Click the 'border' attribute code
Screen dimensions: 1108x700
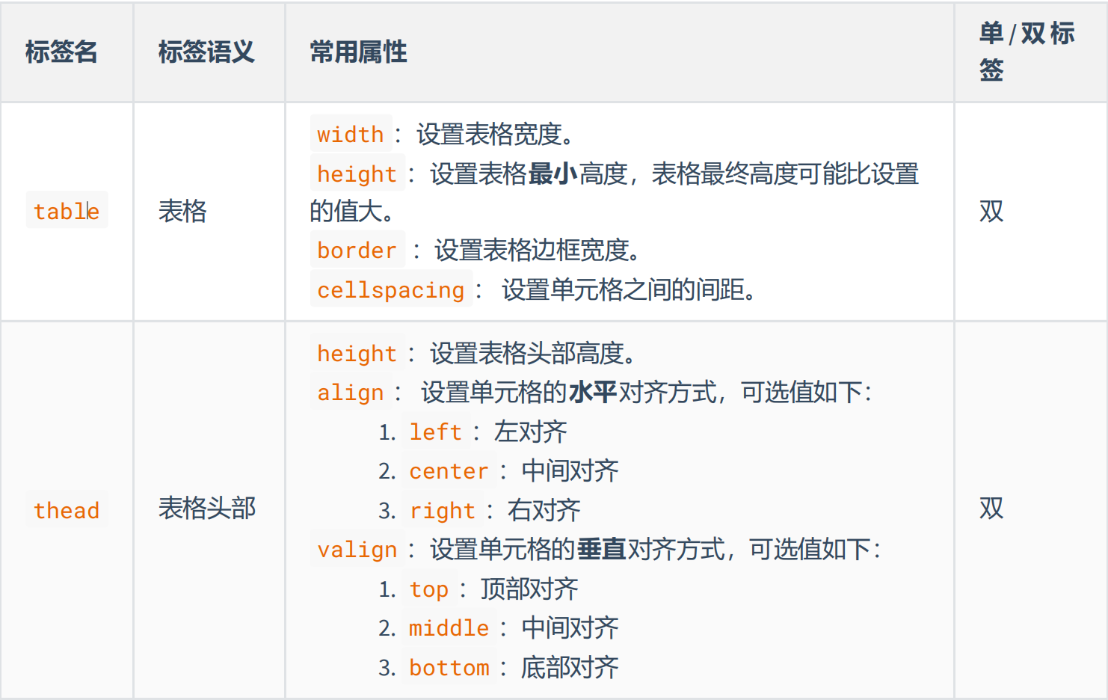[x=357, y=250]
